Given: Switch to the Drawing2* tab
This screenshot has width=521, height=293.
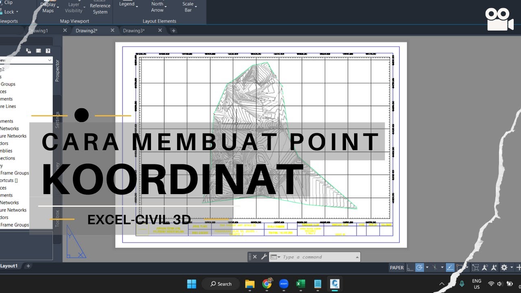Looking at the screenshot, I should [86, 31].
